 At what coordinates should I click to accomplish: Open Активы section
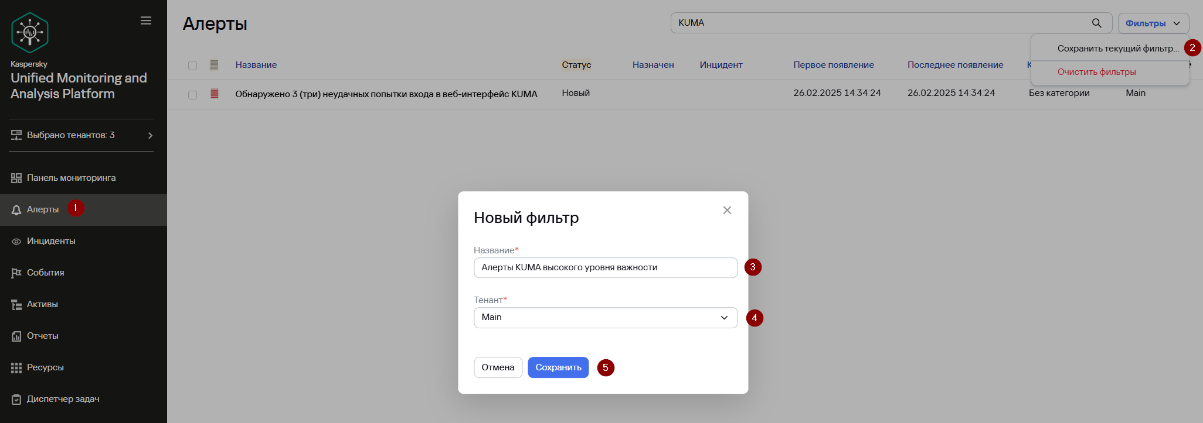[83, 304]
